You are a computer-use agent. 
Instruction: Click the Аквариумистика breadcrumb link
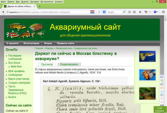click(x=64, y=48)
